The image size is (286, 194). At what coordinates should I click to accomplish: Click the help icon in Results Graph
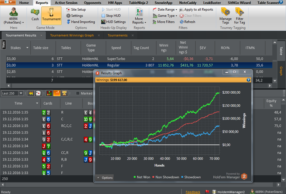pos(248,80)
